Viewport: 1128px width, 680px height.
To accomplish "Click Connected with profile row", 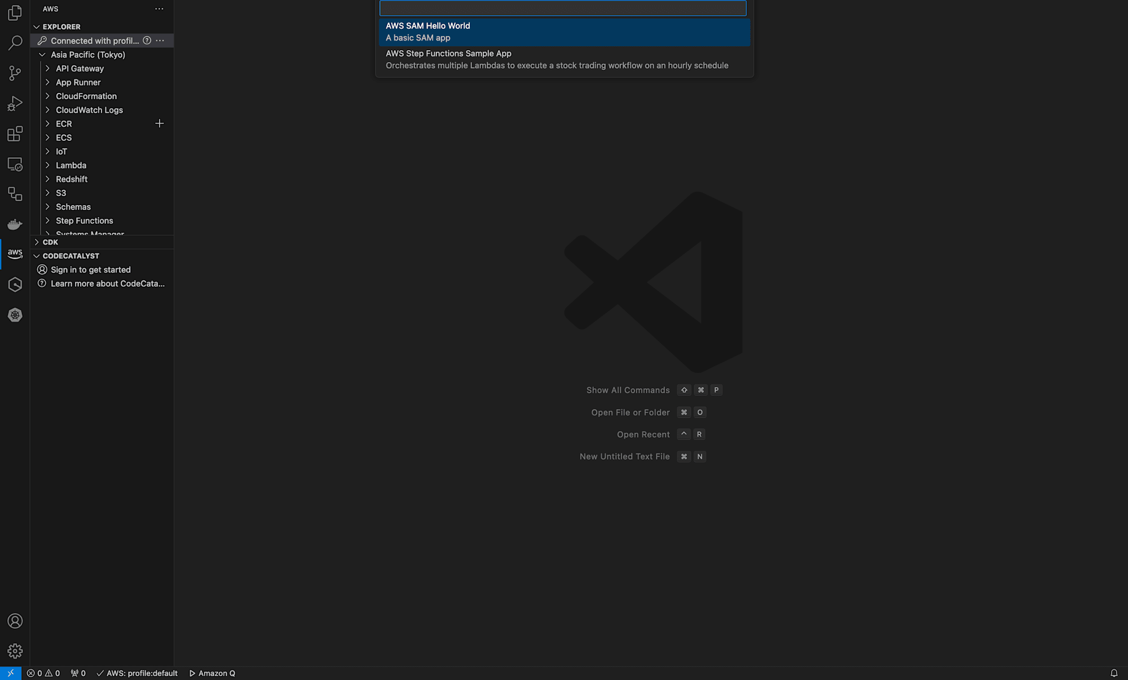I will [102, 41].
